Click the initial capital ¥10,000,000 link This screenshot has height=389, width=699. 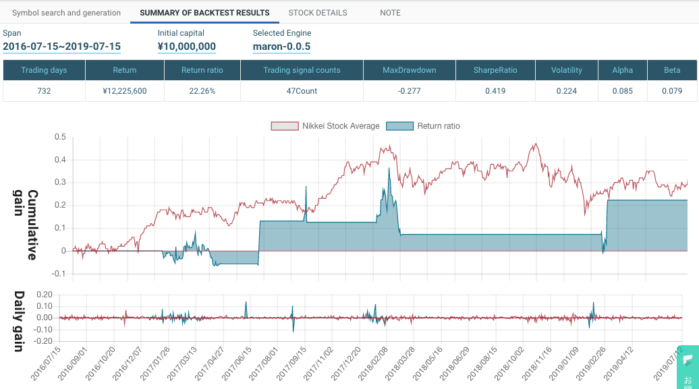point(186,45)
